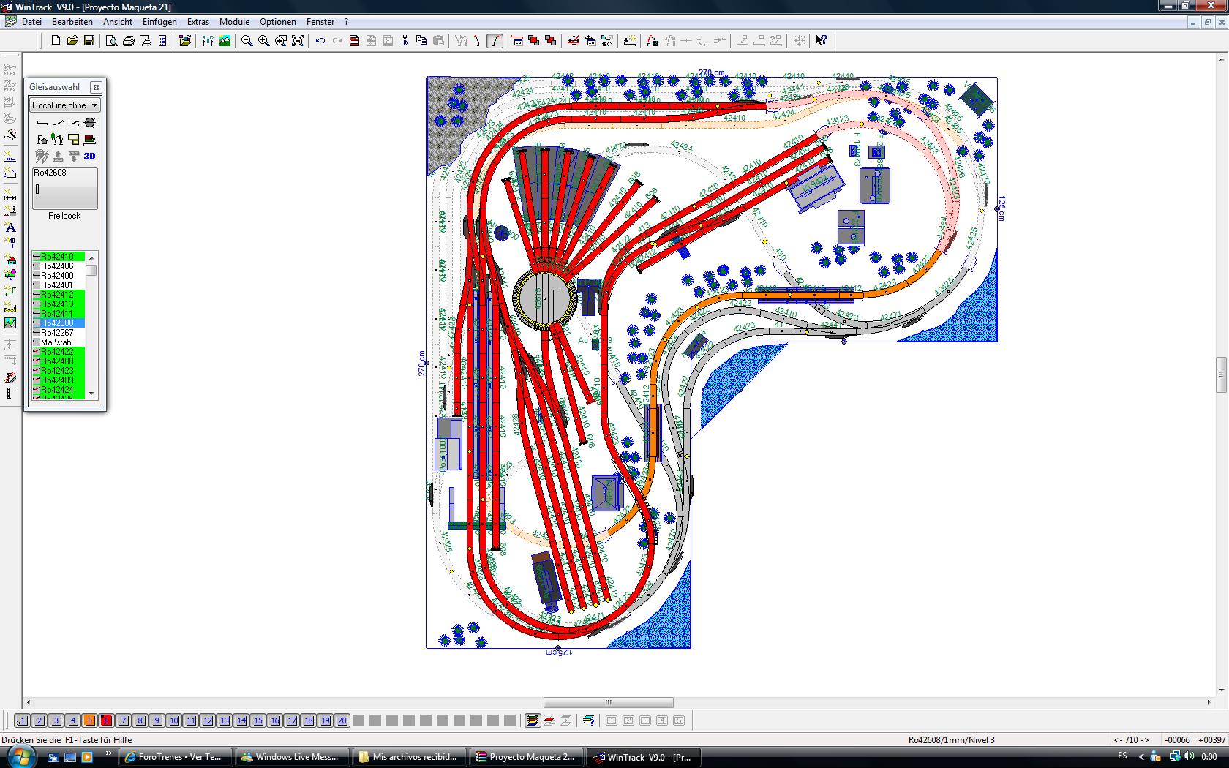Open print preview icon
The height and width of the screenshot is (768, 1229).
click(111, 41)
